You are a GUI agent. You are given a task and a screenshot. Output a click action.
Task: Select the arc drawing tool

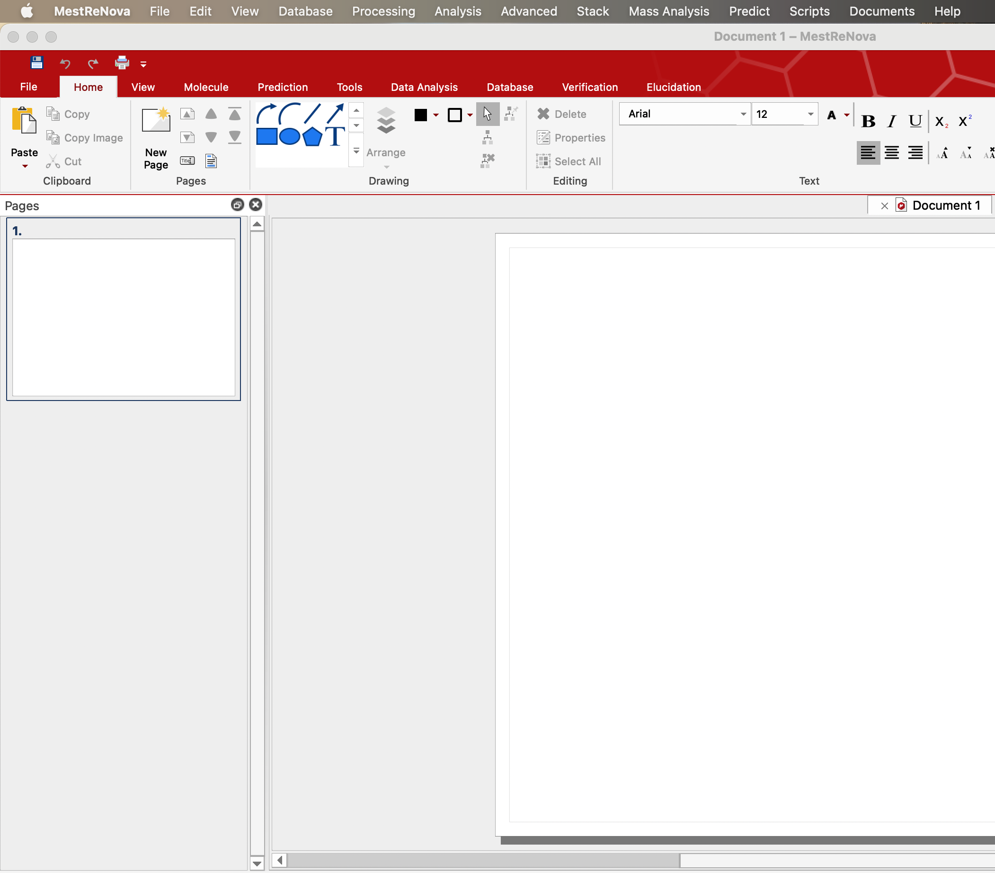coord(290,114)
